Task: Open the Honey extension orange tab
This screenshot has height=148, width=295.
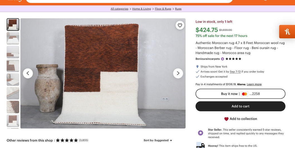Action: tap(287, 32)
